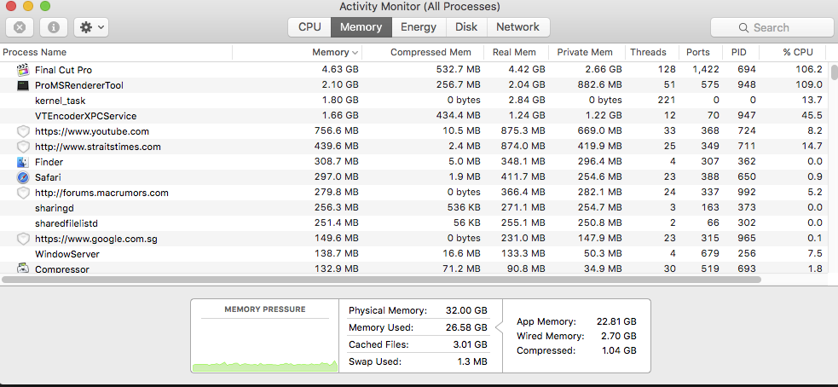Viewport: 838px width, 387px height.
Task: Click the Quit Process stop icon
Action: coord(20,27)
